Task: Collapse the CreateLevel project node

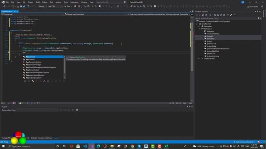Action: tap(197, 24)
